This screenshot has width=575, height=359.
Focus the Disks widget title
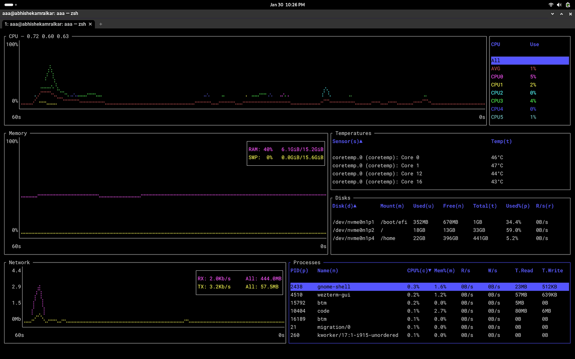coord(343,198)
